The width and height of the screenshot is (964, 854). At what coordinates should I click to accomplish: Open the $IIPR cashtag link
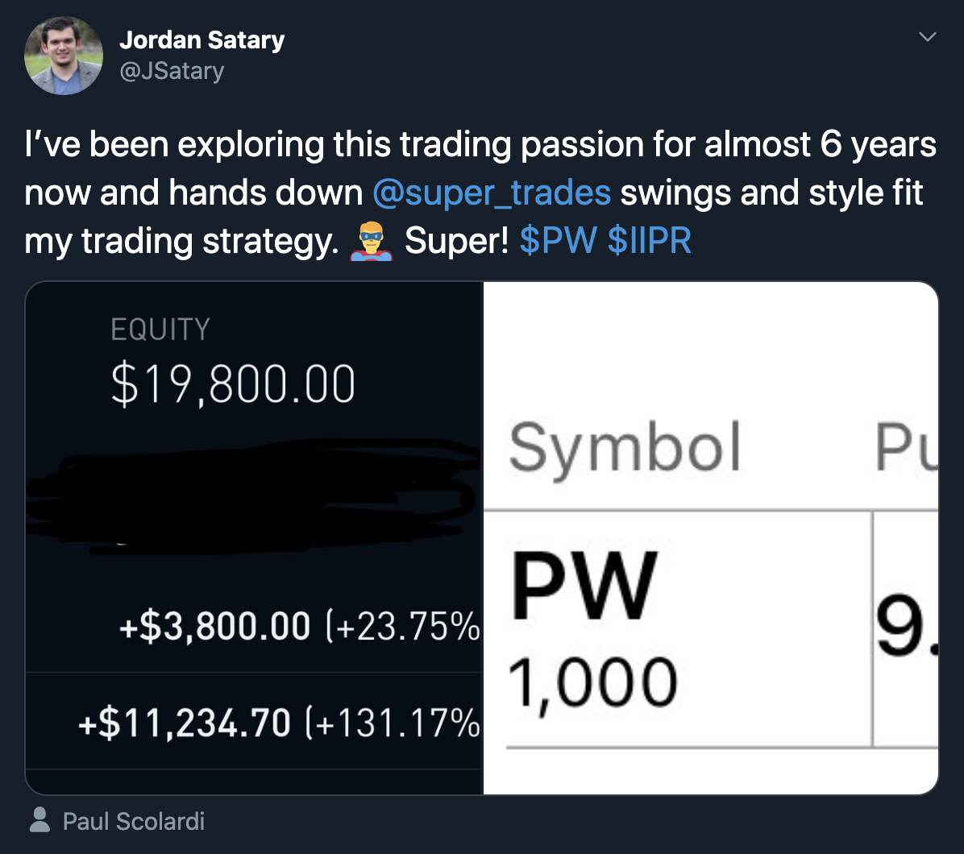(650, 242)
